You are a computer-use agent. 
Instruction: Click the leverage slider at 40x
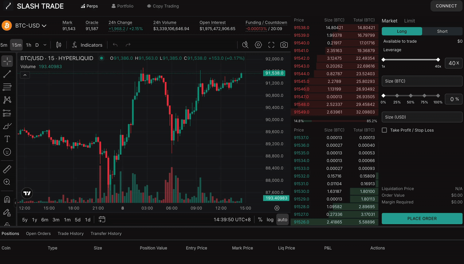[438, 59]
